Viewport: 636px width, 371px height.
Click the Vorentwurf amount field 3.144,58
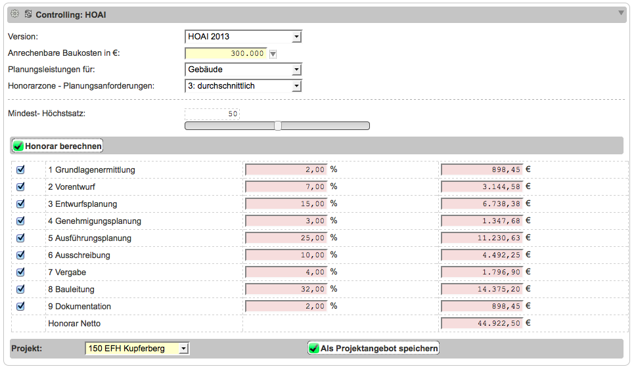pyautogui.click(x=482, y=186)
